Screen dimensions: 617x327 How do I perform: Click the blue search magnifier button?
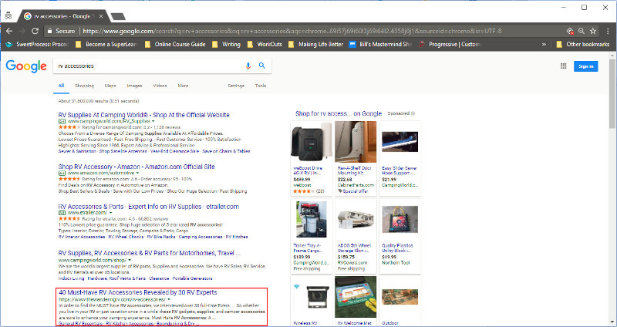tap(262, 66)
